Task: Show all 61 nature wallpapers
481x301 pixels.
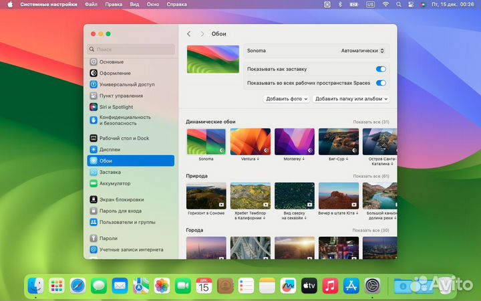Action: tap(371, 176)
